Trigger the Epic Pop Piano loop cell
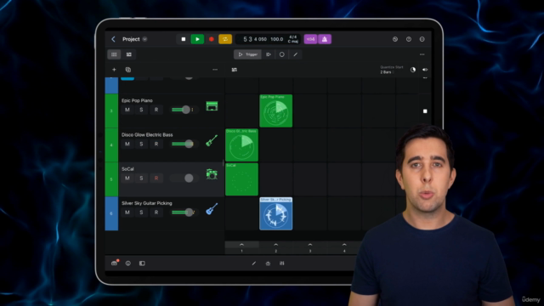The width and height of the screenshot is (544, 306). tap(275, 110)
